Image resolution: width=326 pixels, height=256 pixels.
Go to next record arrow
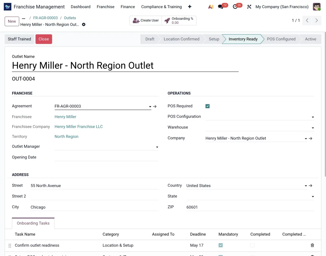click(x=316, y=20)
